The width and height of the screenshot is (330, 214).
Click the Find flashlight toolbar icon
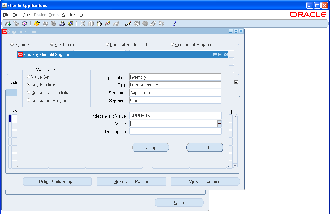16,23
